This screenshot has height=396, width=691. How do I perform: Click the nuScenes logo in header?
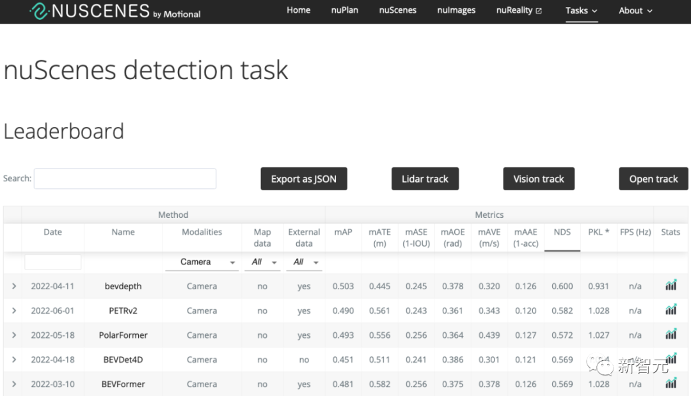[x=115, y=11]
